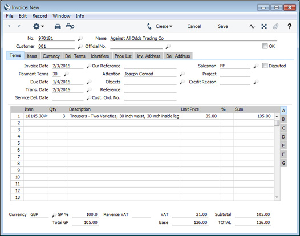Click the Cancel button
Screen dimensions: 300x236
pyautogui.click(x=194, y=26)
